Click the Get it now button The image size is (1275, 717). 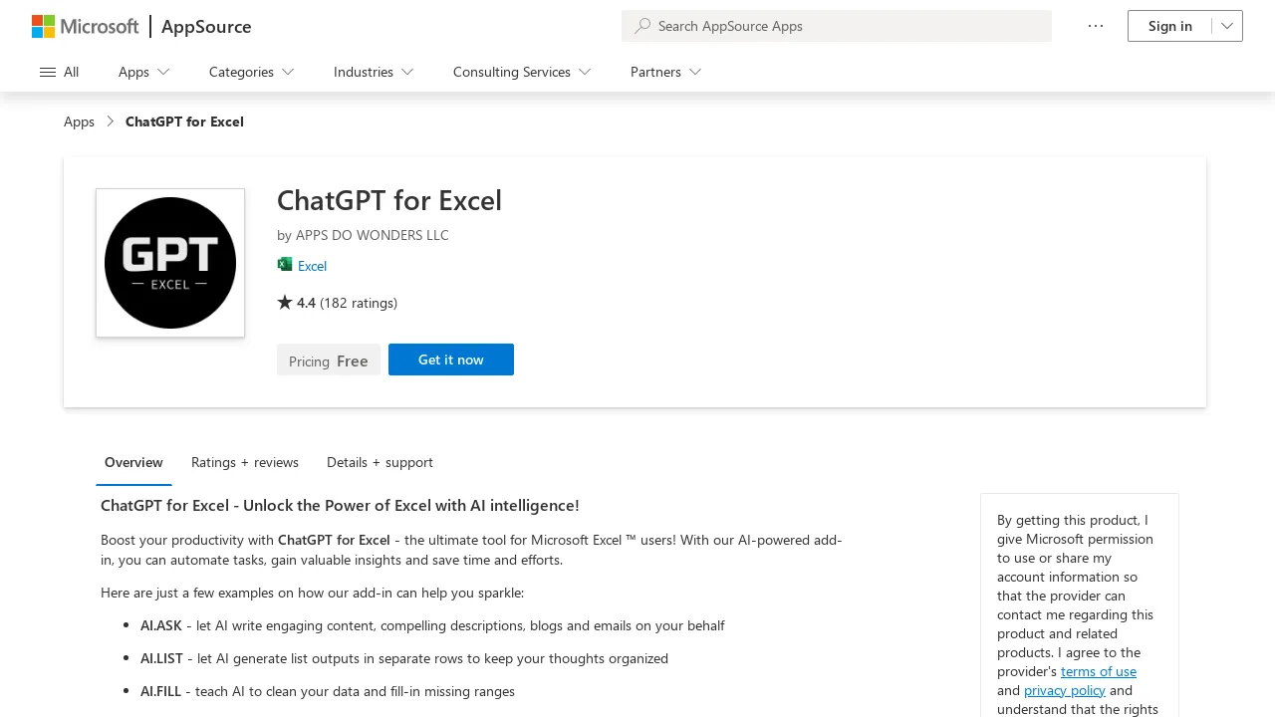click(x=450, y=359)
